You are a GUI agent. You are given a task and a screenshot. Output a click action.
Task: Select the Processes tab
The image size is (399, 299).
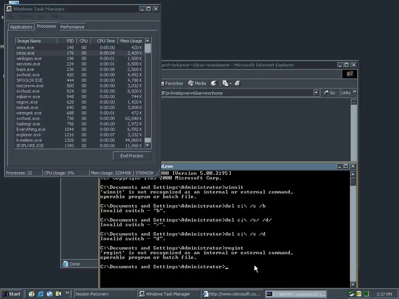(46, 26)
